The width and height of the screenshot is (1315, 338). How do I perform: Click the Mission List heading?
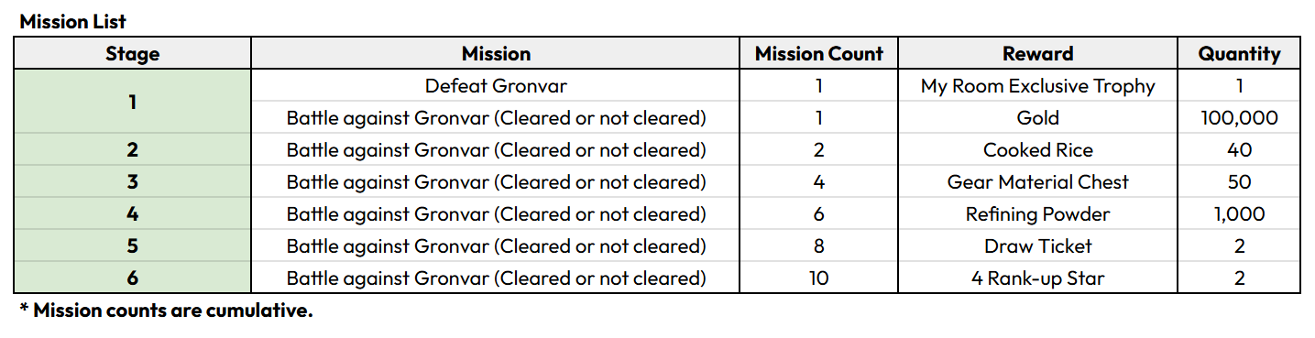[x=73, y=20]
